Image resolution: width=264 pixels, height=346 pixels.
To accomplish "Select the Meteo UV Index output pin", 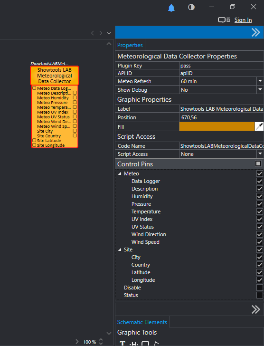I will (75, 112).
